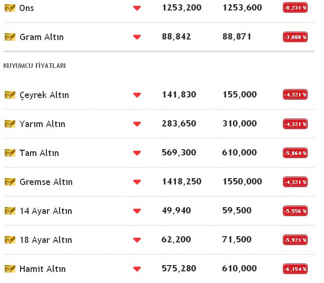Click the red down arrow for 18 Ayar Altın

click(137, 240)
